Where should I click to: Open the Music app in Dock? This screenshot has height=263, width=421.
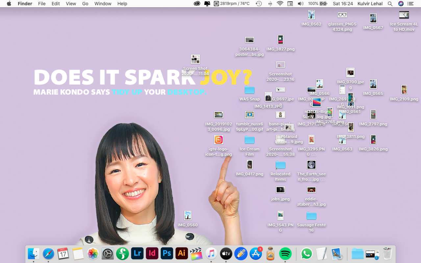point(211,253)
